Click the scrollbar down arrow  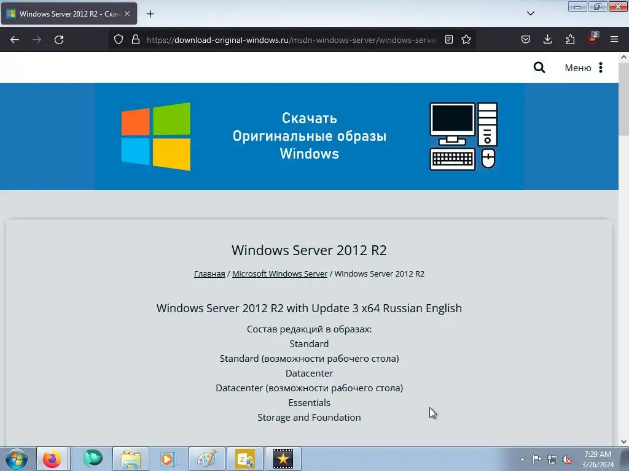pos(624,442)
